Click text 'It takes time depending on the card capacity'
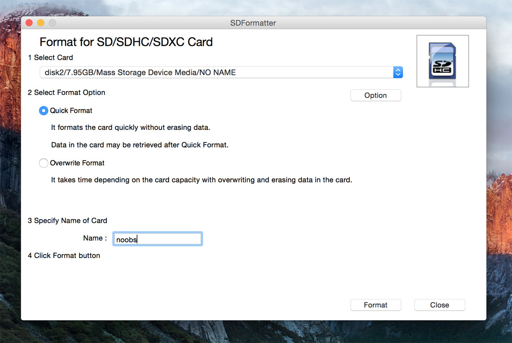This screenshot has height=343, width=512. tap(126, 180)
